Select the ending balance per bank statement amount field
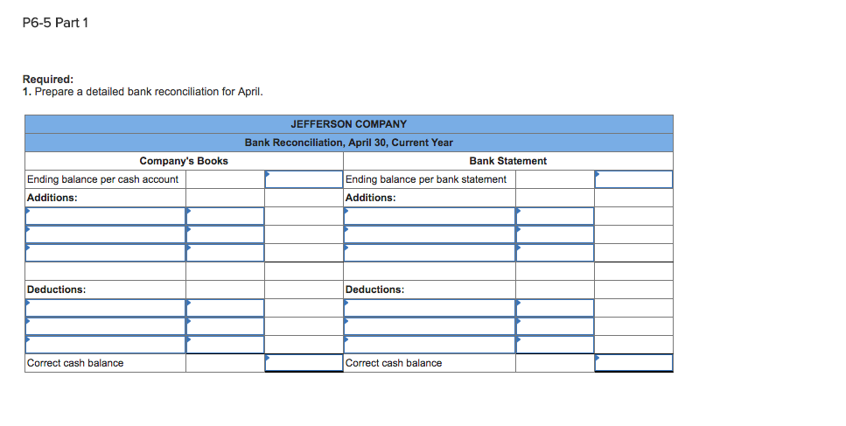 tap(633, 179)
